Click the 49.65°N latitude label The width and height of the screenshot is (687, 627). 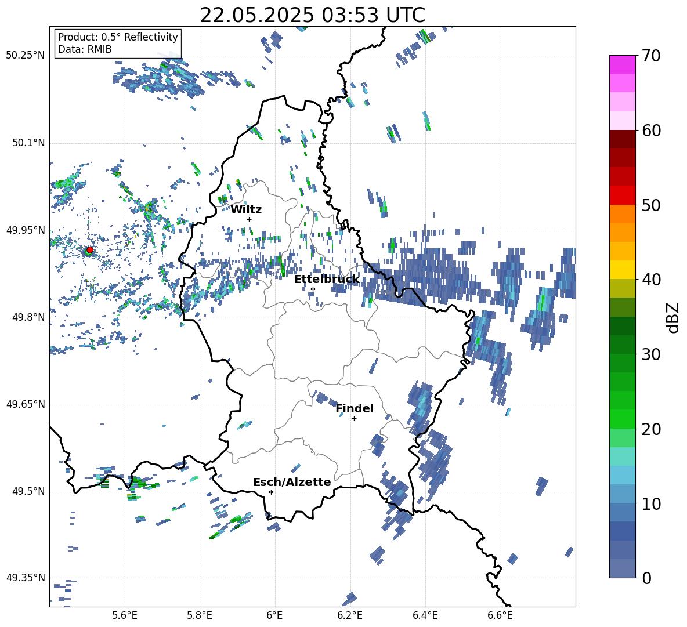(x=26, y=404)
